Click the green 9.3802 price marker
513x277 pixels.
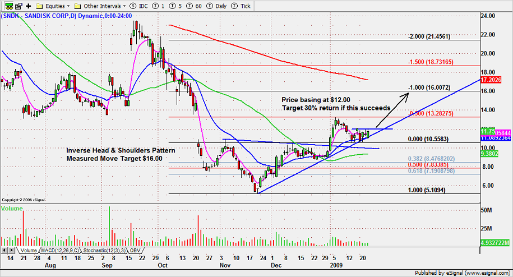point(489,154)
